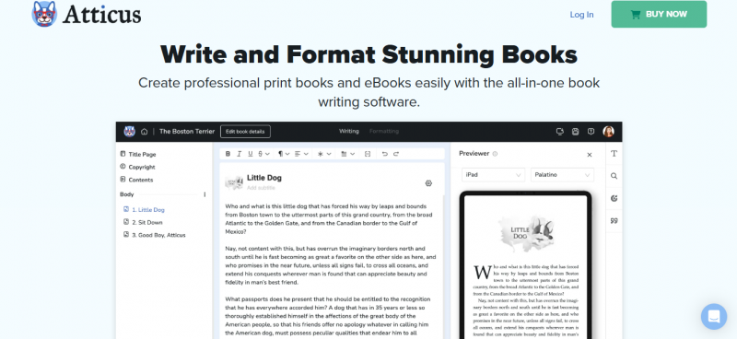This screenshot has height=339, width=737.
Task: Open the text alignment dropdown
Action: point(301,154)
